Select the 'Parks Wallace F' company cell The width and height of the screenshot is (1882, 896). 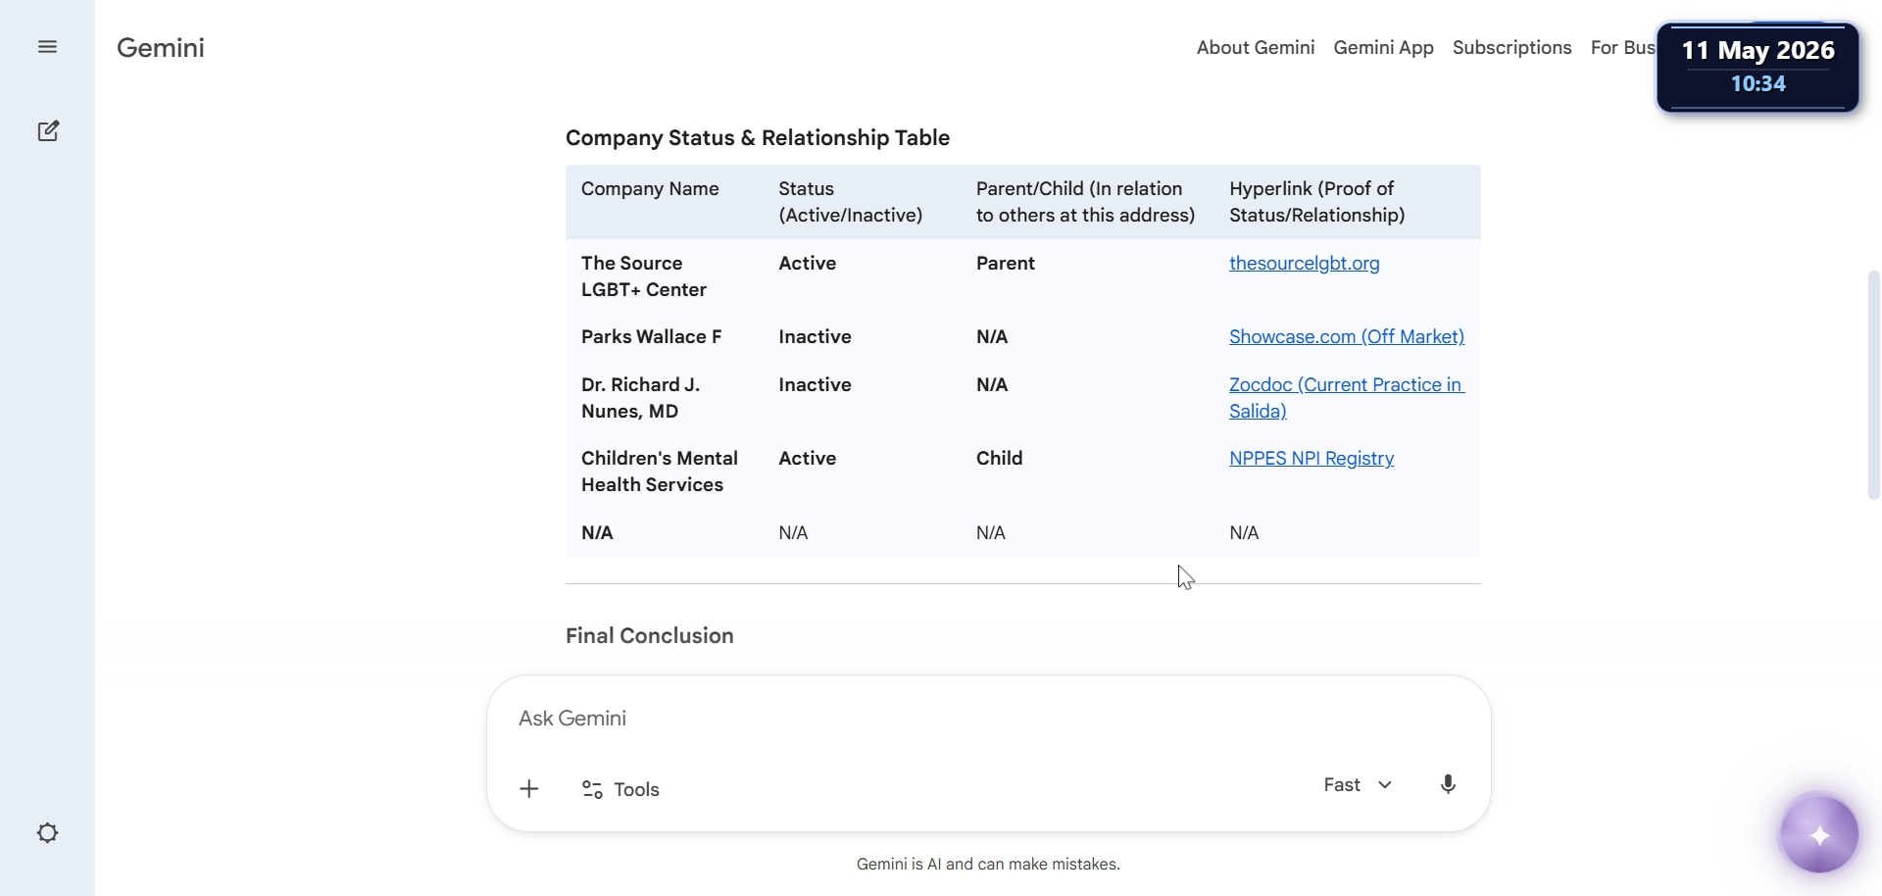(x=652, y=336)
